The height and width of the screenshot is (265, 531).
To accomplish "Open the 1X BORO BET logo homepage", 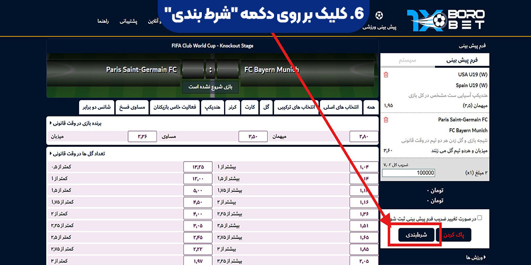I will [446, 20].
